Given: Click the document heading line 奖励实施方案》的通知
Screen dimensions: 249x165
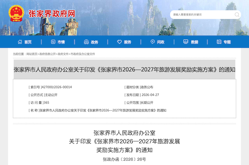Looking at the screenshot, I should click(124, 150).
